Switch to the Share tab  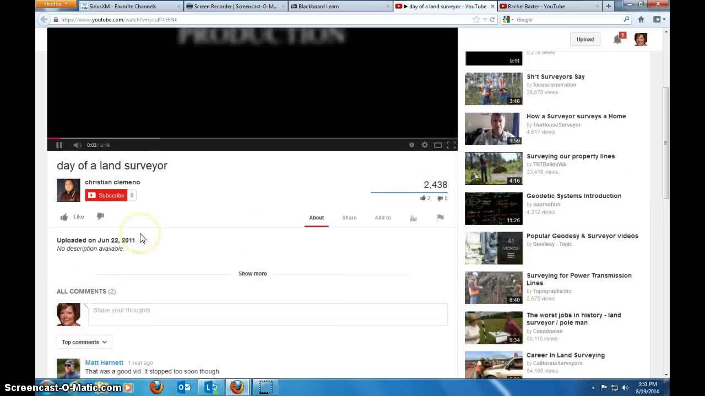pos(349,218)
